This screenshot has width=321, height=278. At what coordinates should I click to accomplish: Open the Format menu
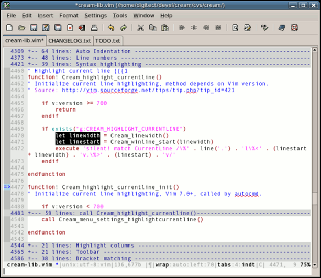point(69,16)
